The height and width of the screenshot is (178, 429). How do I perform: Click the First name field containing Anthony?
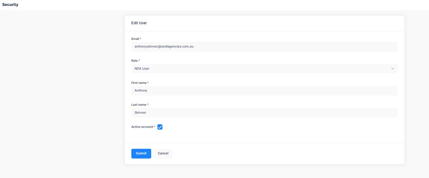pos(264,91)
